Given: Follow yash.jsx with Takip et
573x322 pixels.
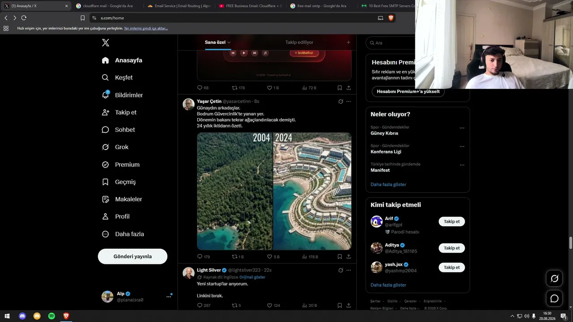Looking at the screenshot, I should point(452,267).
